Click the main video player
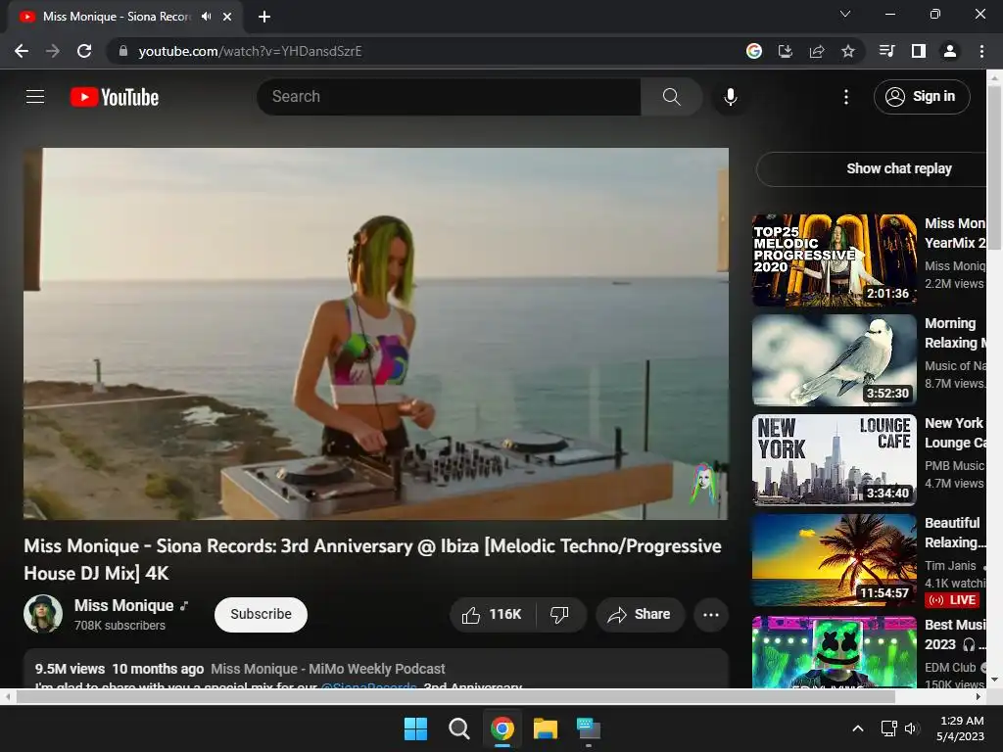1003x752 pixels. tap(376, 334)
